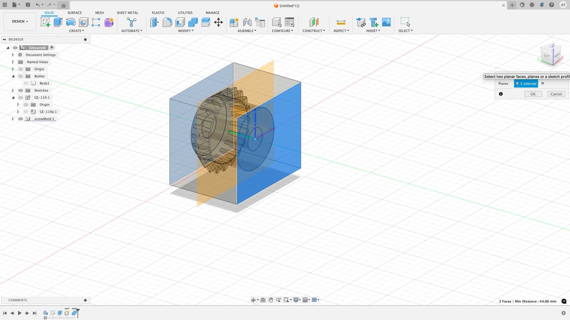Click the Orbit navigation icon

click(x=253, y=300)
